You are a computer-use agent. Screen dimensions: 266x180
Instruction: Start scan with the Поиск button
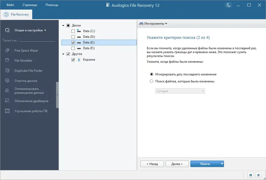205,164
